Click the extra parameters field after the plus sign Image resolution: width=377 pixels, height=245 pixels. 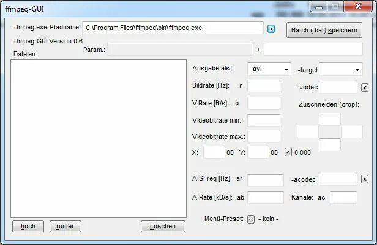coord(313,50)
